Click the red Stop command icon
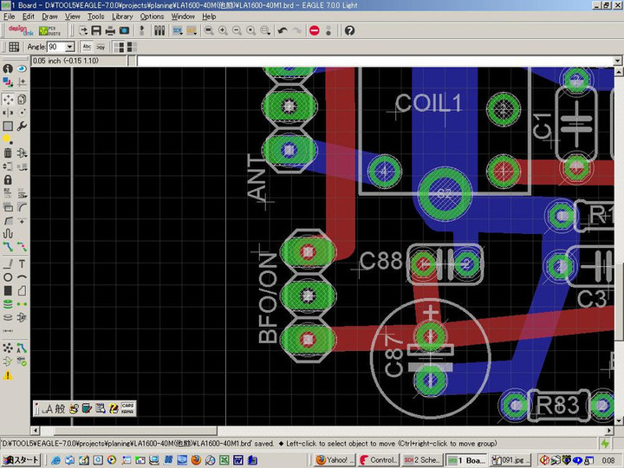 314,30
